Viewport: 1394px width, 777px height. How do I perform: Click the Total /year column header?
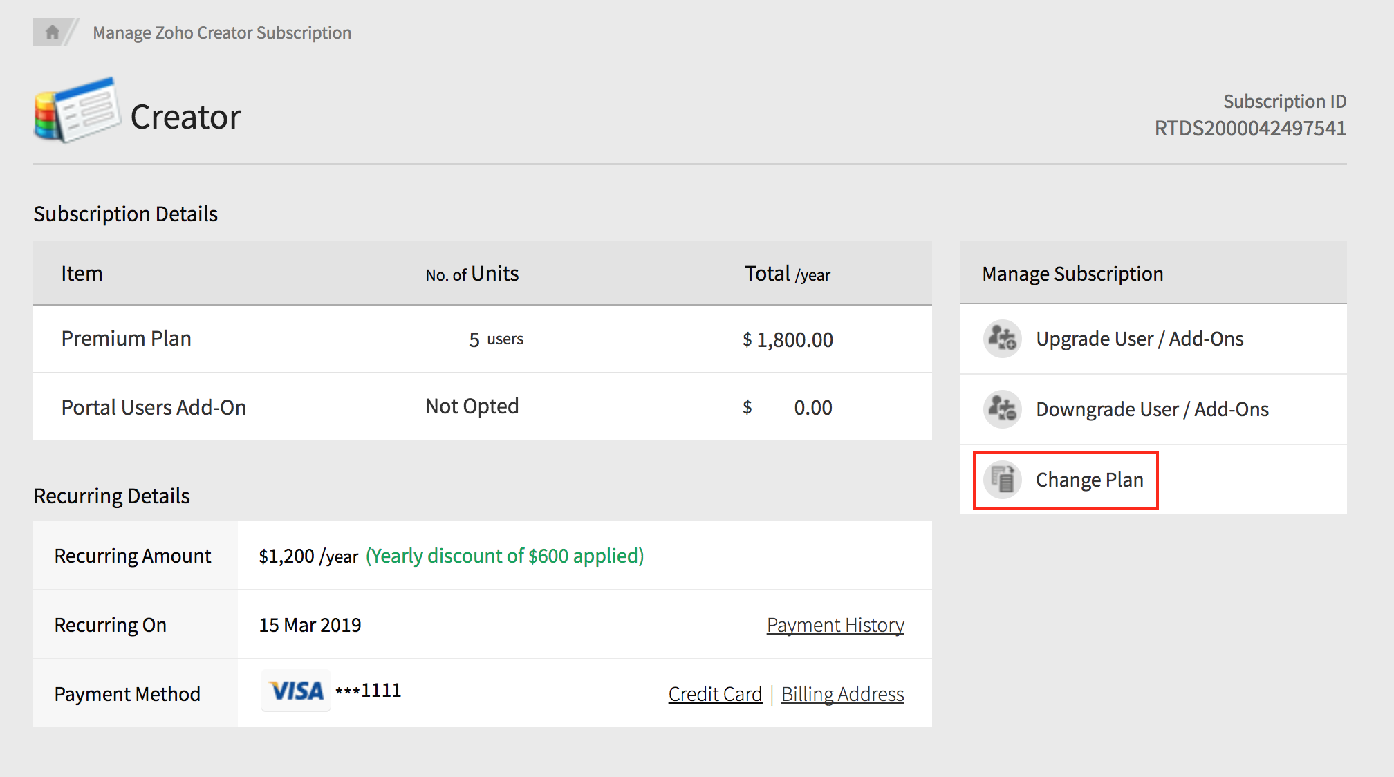coord(788,274)
